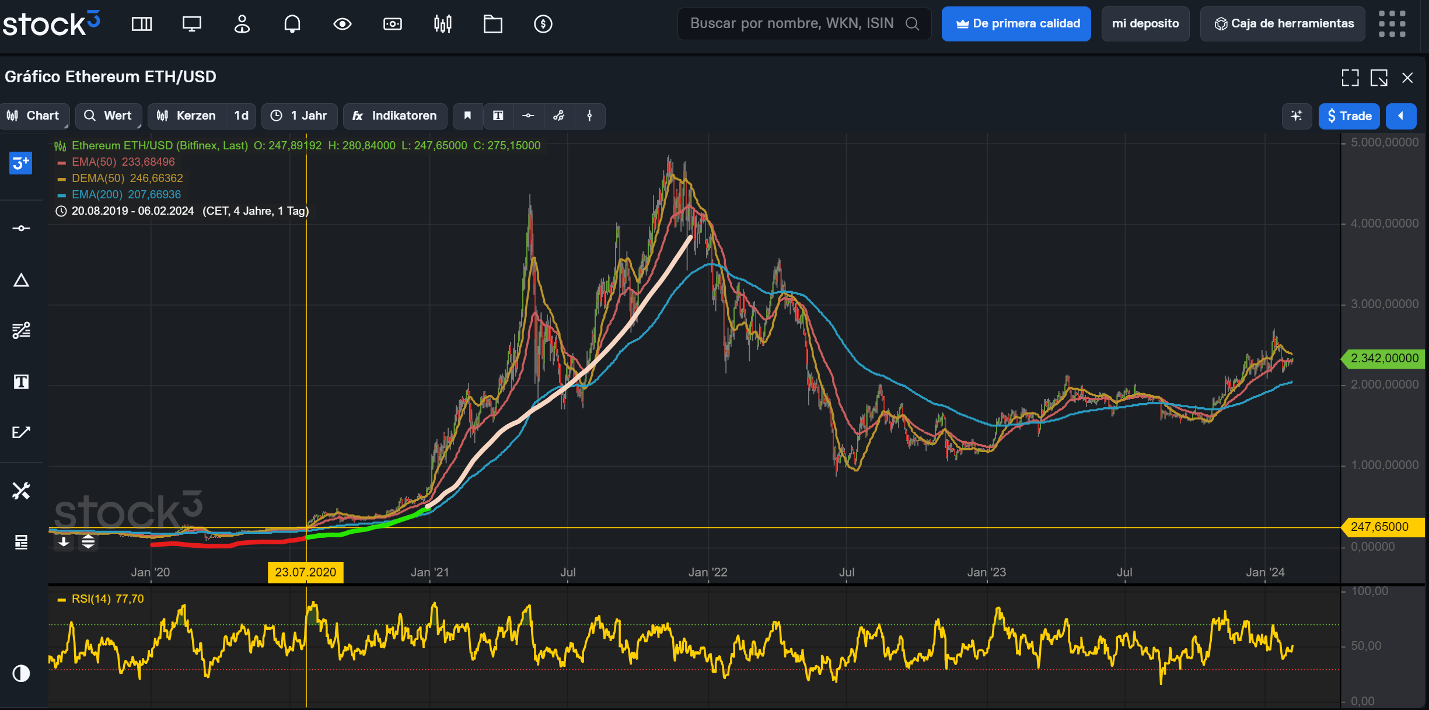Select the text tool in left sidebar
Image resolution: width=1429 pixels, height=710 pixels.
click(x=21, y=382)
